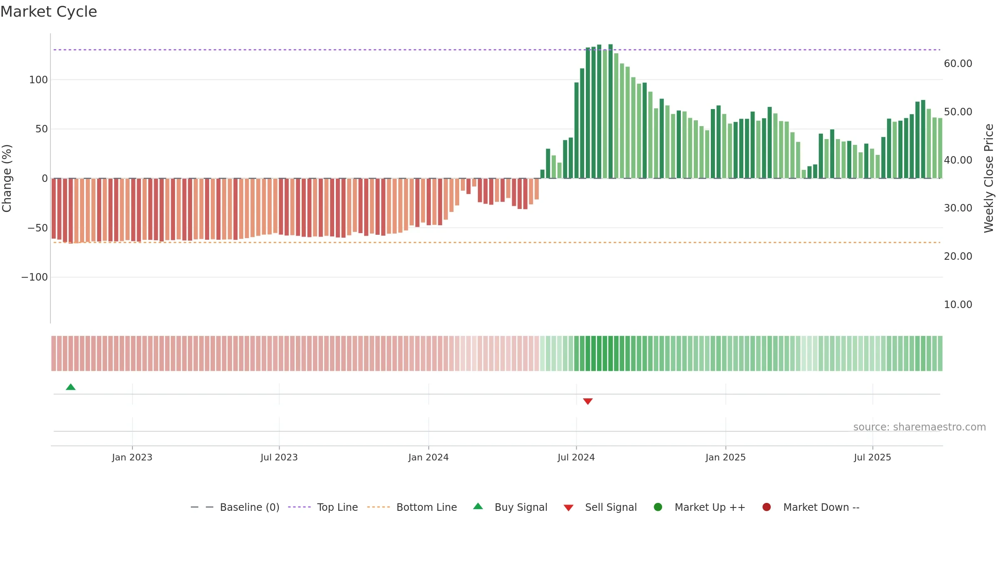
Task: Click the Market Cycle chart title
Action: pos(49,12)
